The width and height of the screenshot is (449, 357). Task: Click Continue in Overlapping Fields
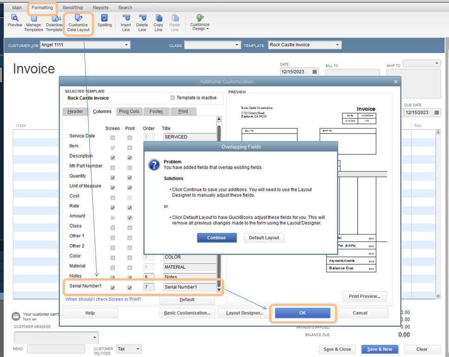tap(217, 238)
